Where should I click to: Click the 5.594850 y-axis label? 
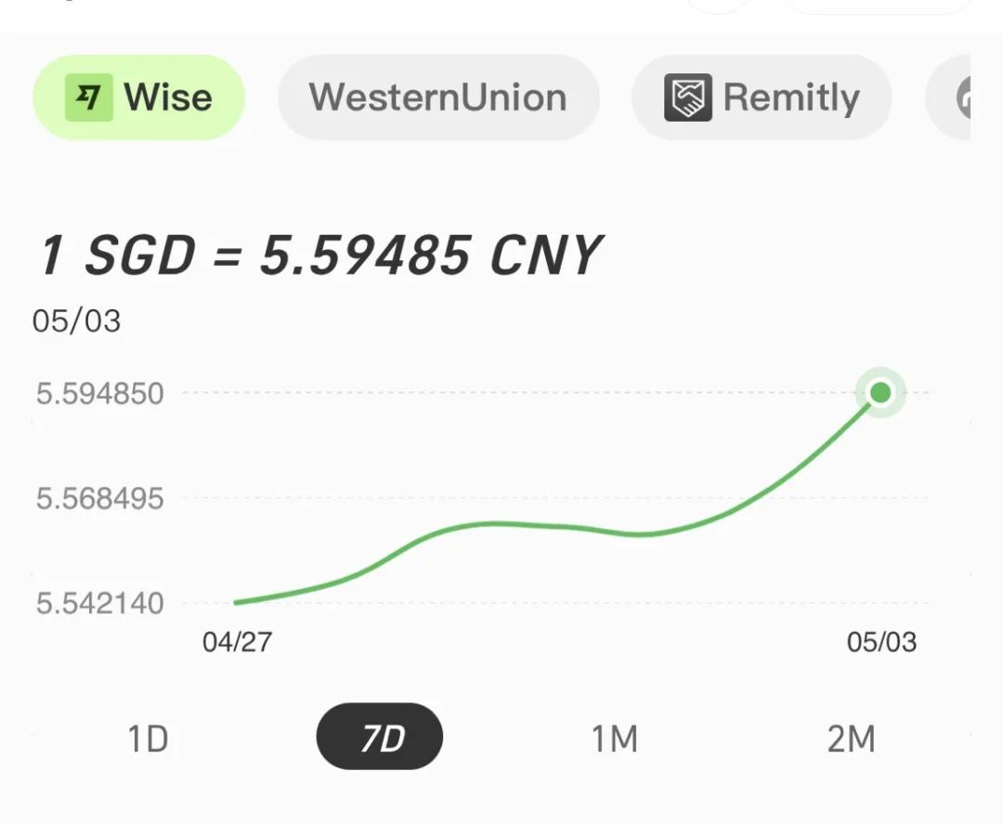coord(99,394)
